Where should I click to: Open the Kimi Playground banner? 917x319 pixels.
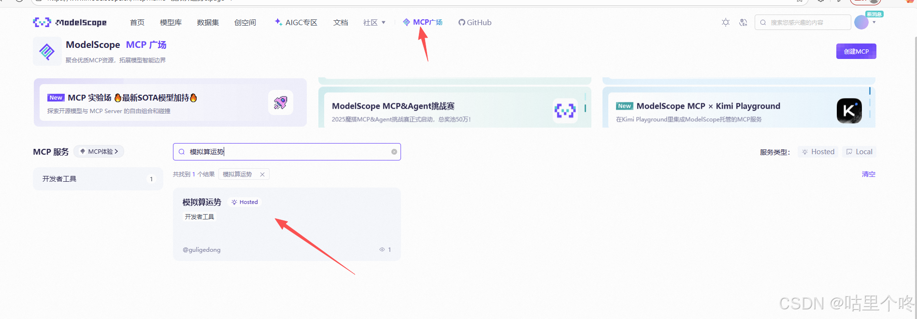pyautogui.click(x=739, y=107)
